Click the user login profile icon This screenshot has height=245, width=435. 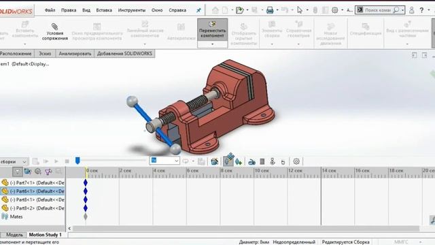pos(411,10)
